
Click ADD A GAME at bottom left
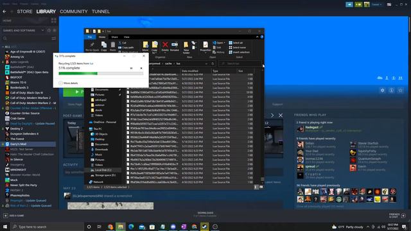(13, 216)
